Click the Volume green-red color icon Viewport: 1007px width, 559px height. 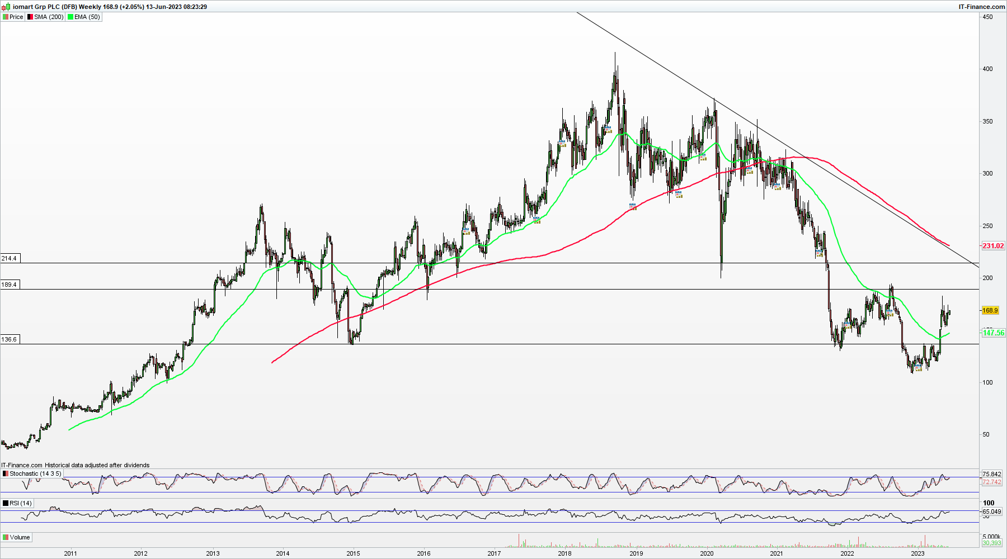click(6, 537)
